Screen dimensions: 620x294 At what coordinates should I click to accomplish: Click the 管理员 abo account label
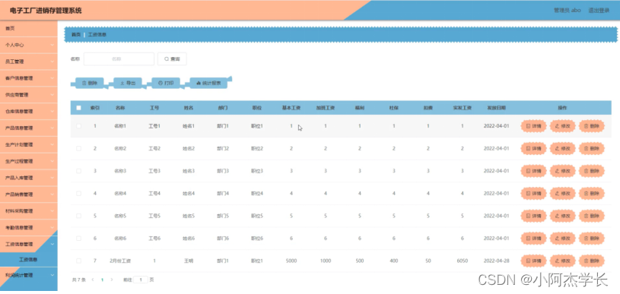pos(567,11)
